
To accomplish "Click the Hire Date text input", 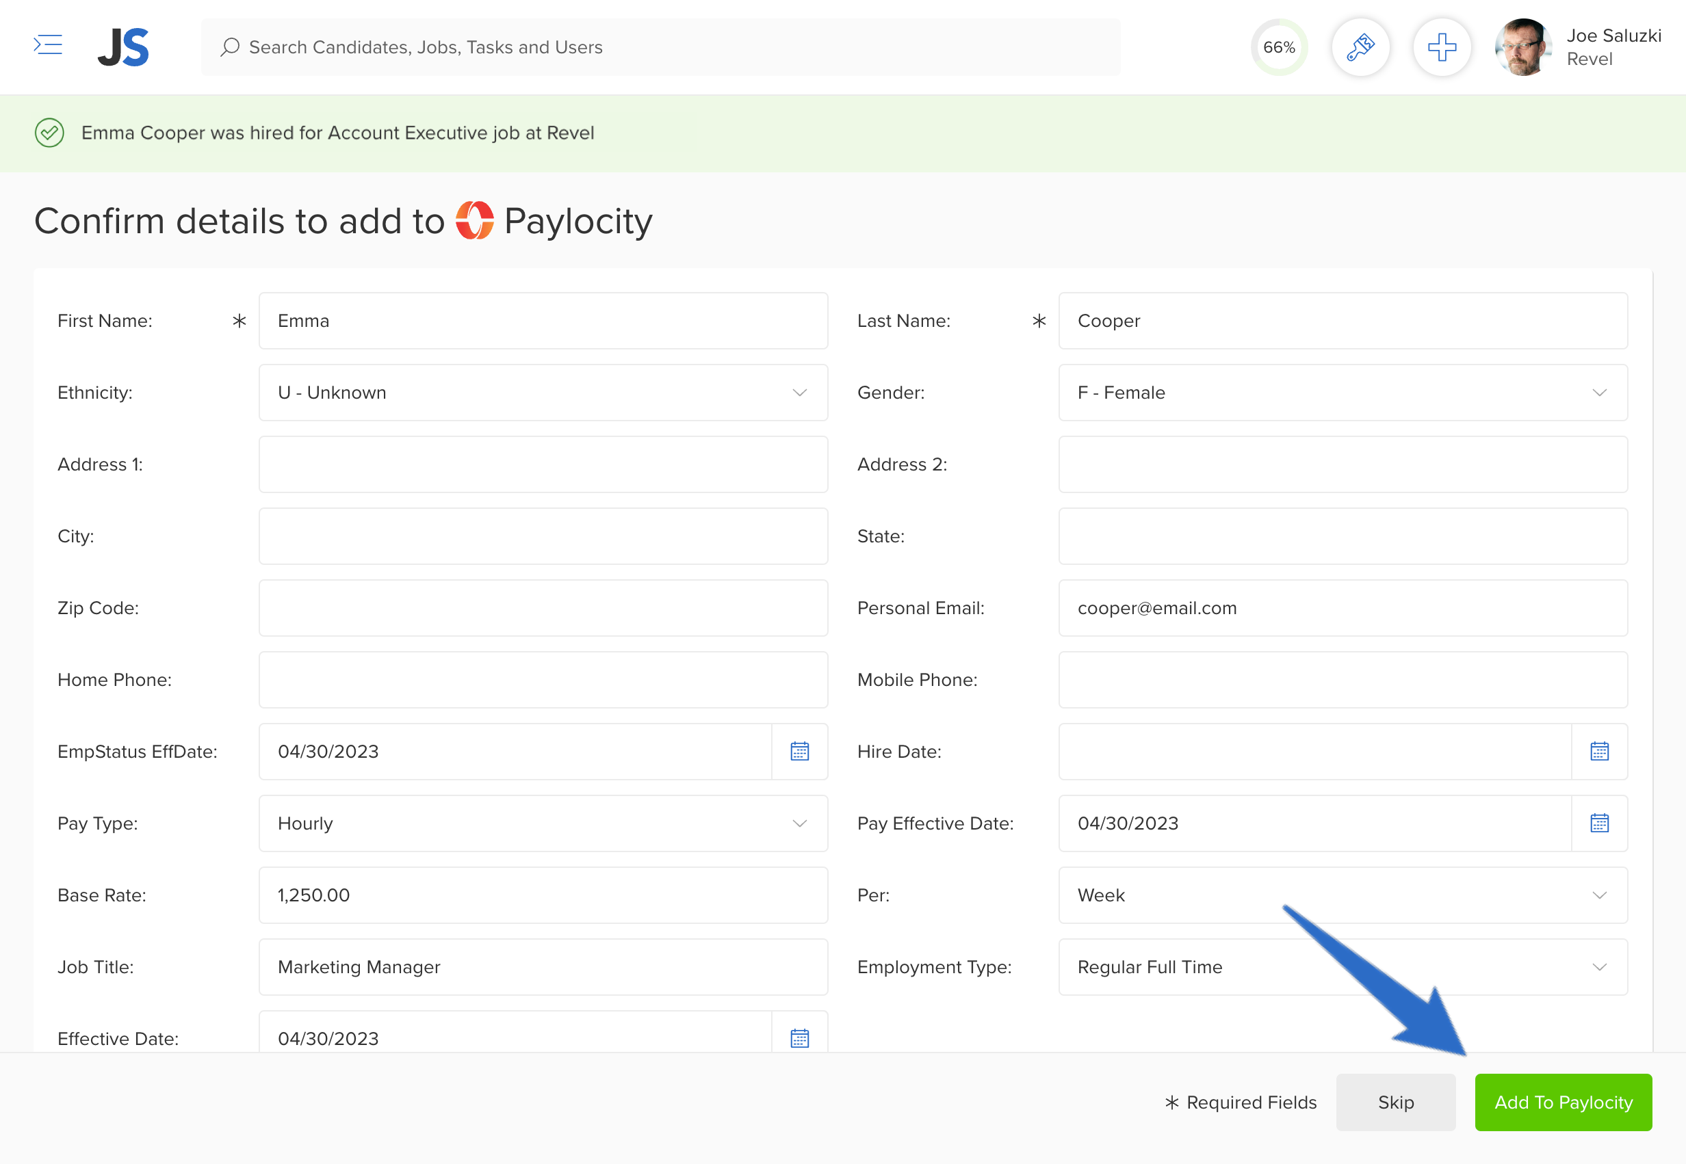I will 1314,751.
